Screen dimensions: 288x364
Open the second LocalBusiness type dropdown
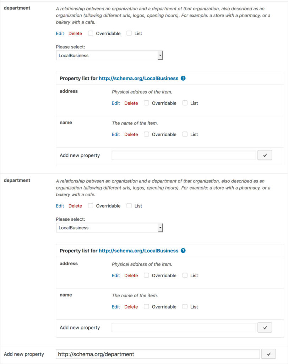[161, 227]
